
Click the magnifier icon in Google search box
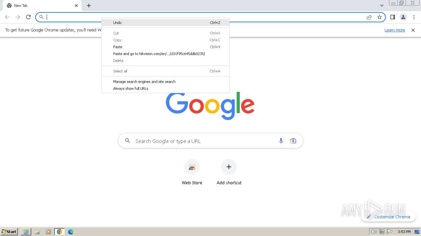coord(128,141)
